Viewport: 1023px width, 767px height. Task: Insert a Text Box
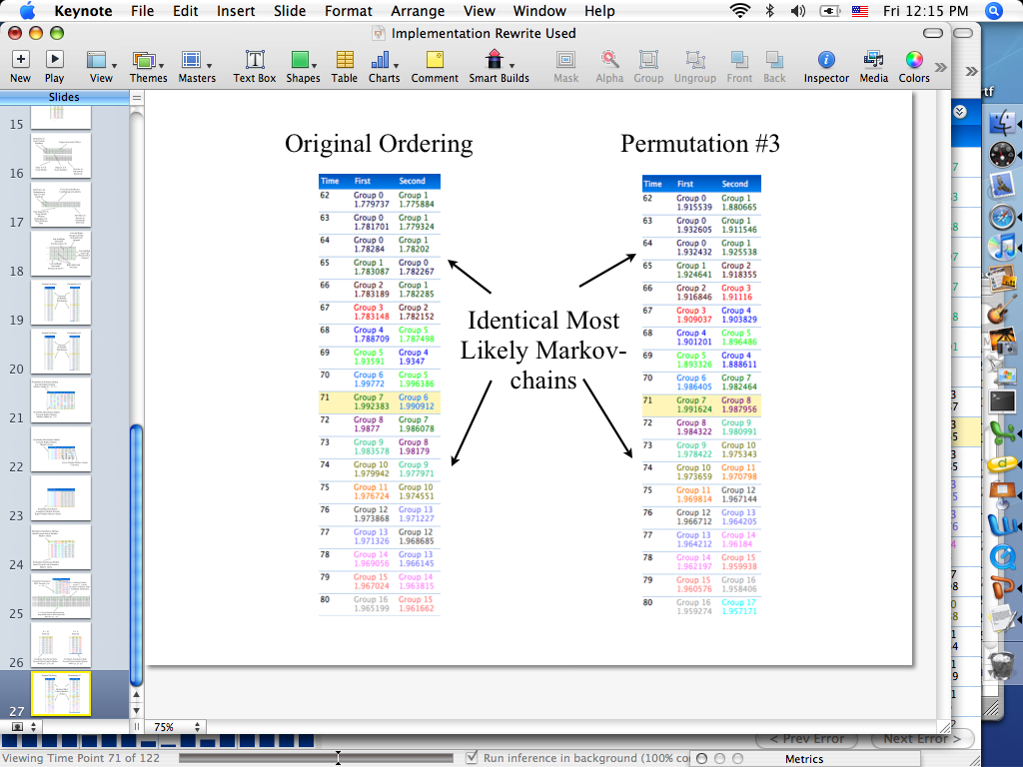tap(255, 60)
